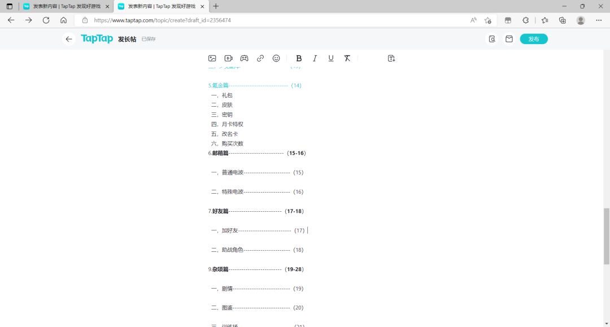The width and height of the screenshot is (610, 327).
Task: Go back using the TapTap header arrow
Action: pos(69,39)
